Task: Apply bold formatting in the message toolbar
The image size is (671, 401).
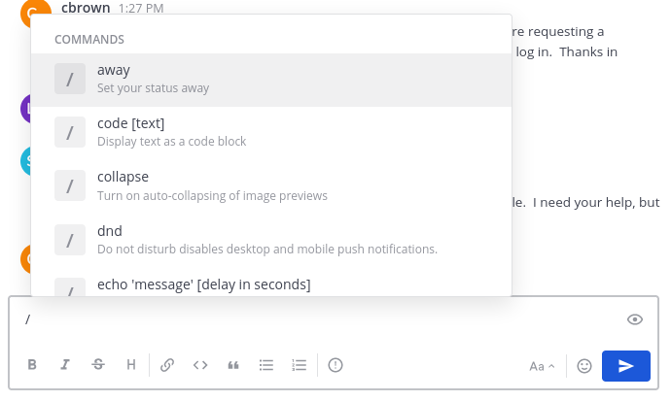Action: tap(32, 365)
